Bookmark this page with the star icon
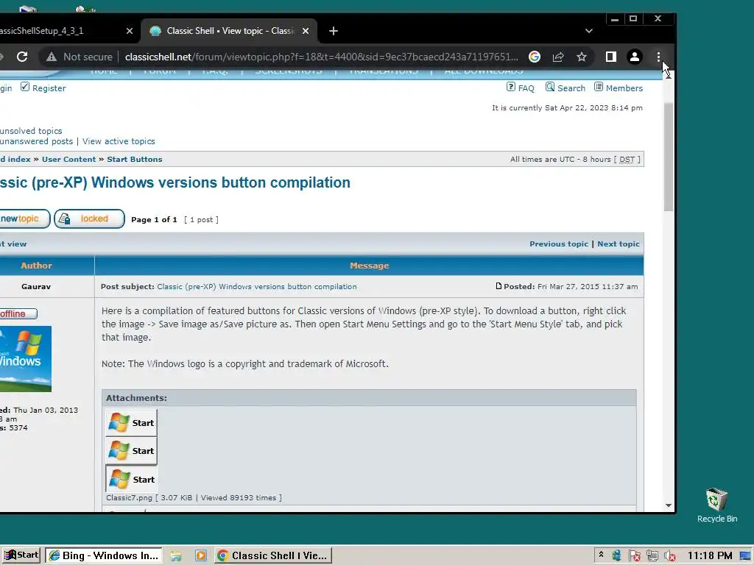754x565 pixels. click(x=582, y=57)
